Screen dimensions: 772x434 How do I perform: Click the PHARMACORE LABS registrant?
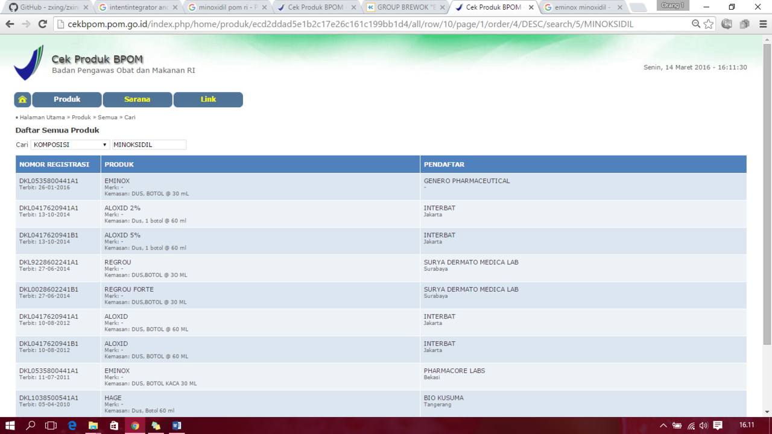[x=454, y=371]
